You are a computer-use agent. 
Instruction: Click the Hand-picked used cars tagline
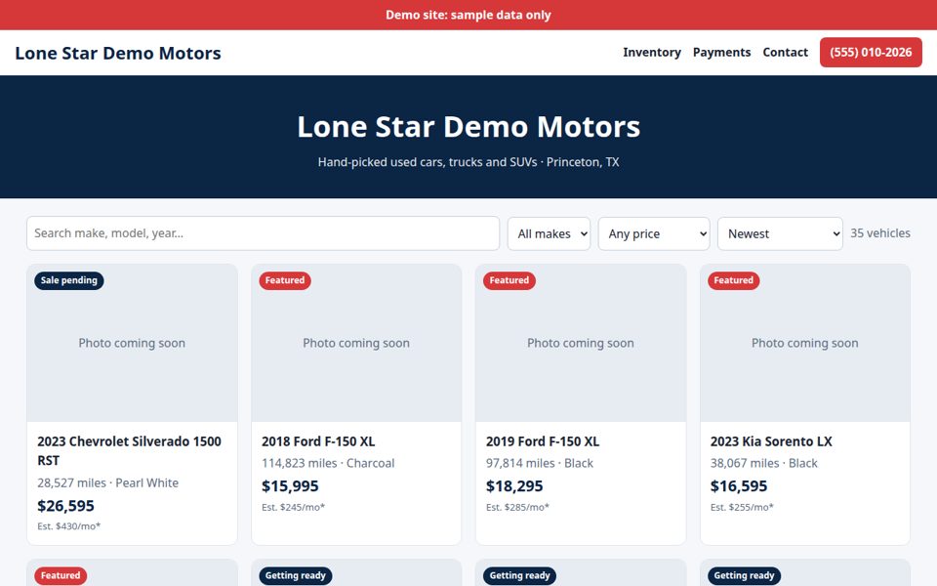[x=468, y=162]
